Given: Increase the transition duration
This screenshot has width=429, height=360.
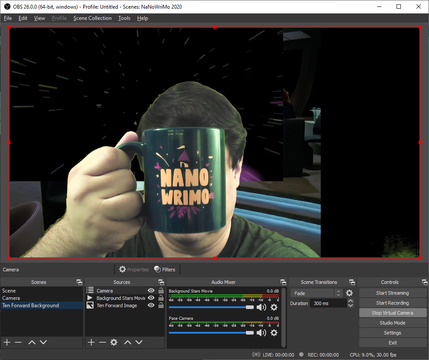Looking at the screenshot, I should [351, 301].
